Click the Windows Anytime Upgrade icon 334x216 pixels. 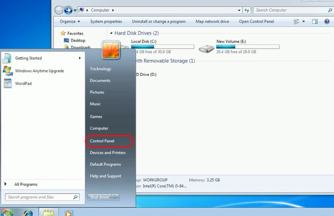pyautogui.click(x=8, y=71)
